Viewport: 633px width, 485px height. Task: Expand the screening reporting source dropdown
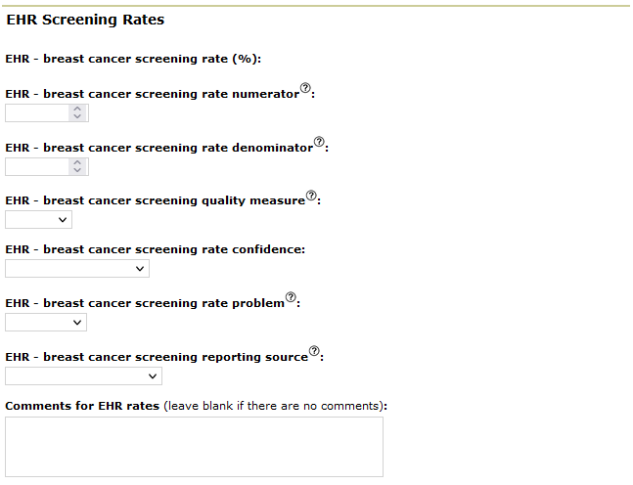(x=83, y=375)
